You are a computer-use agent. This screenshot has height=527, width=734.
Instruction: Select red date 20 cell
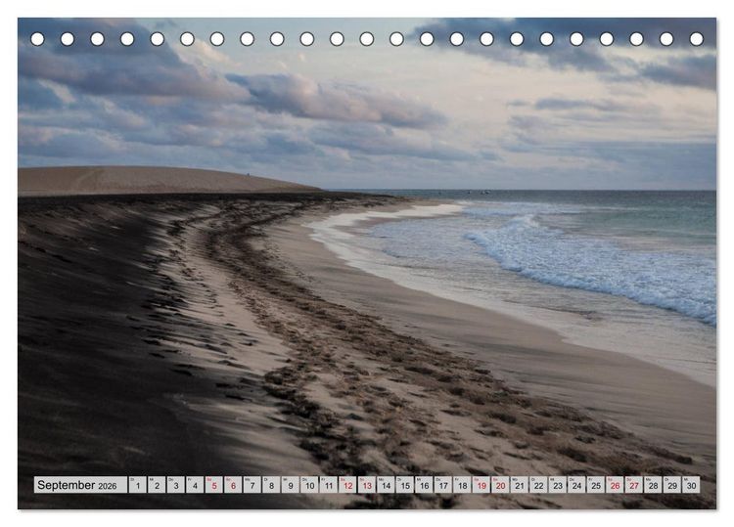coord(501,484)
